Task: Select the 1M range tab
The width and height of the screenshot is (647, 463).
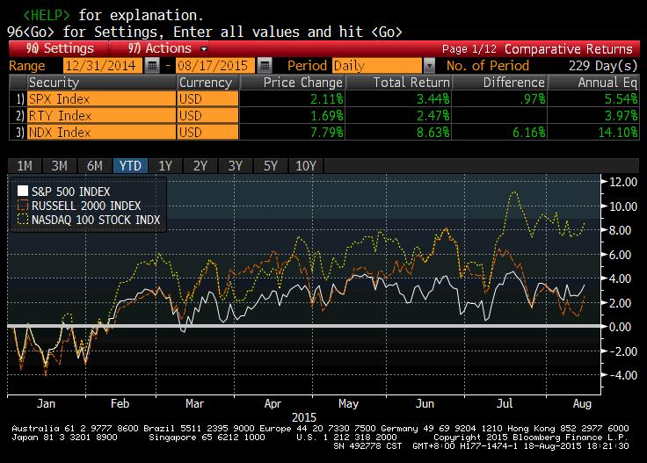Action: coord(25,166)
